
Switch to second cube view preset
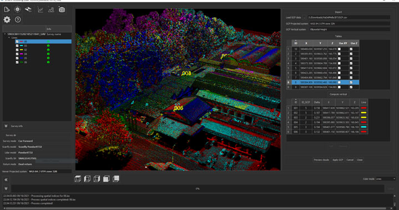pos(87,179)
